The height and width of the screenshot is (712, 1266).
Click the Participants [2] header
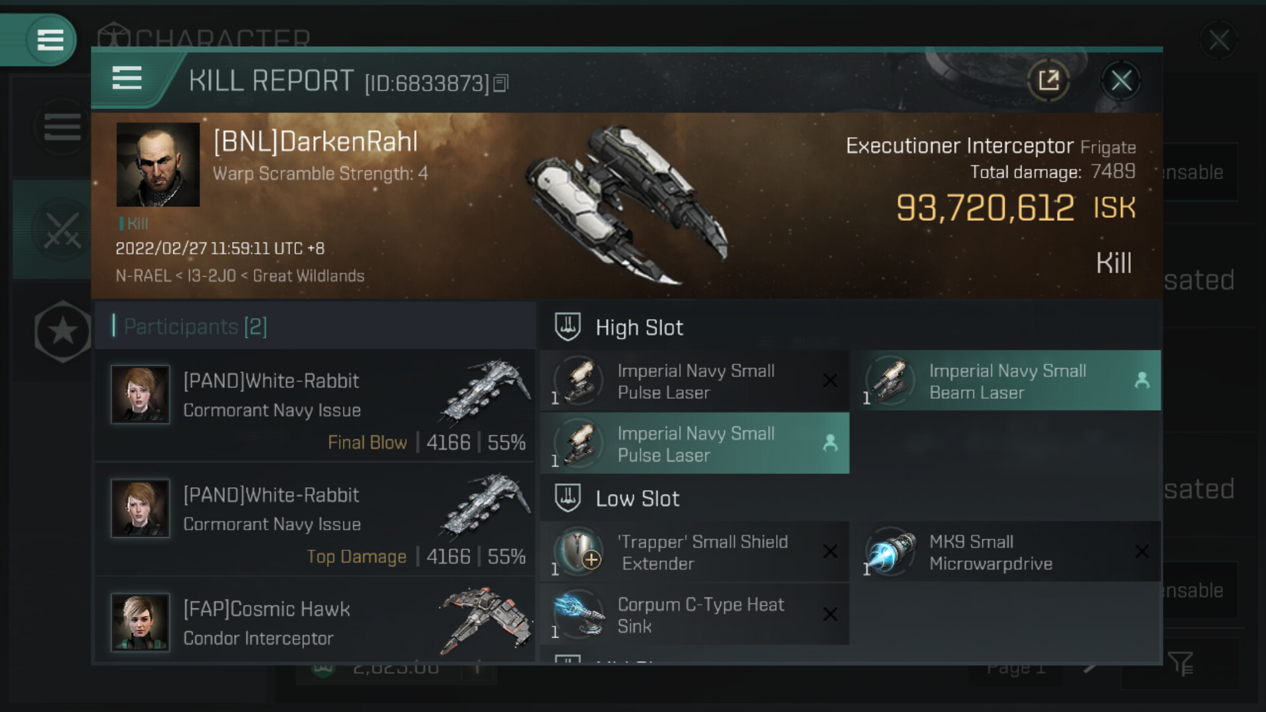tap(195, 326)
